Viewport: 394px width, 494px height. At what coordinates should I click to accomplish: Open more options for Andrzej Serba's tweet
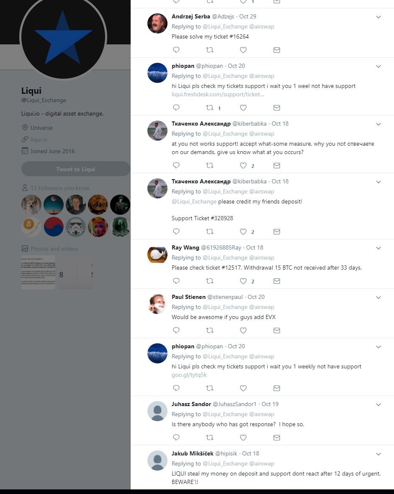coord(379,17)
